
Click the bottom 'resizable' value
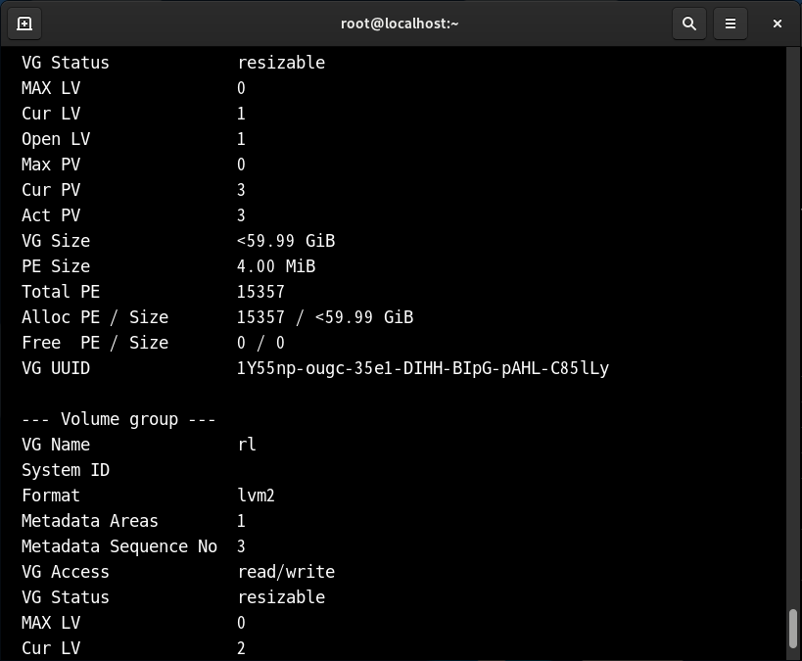[281, 597]
